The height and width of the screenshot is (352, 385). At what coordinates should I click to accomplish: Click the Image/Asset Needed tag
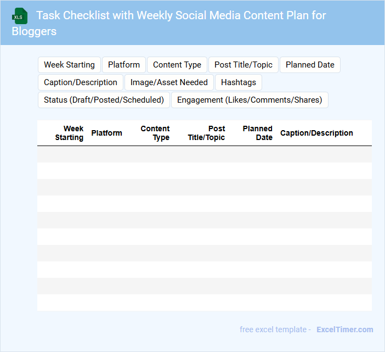(x=169, y=82)
